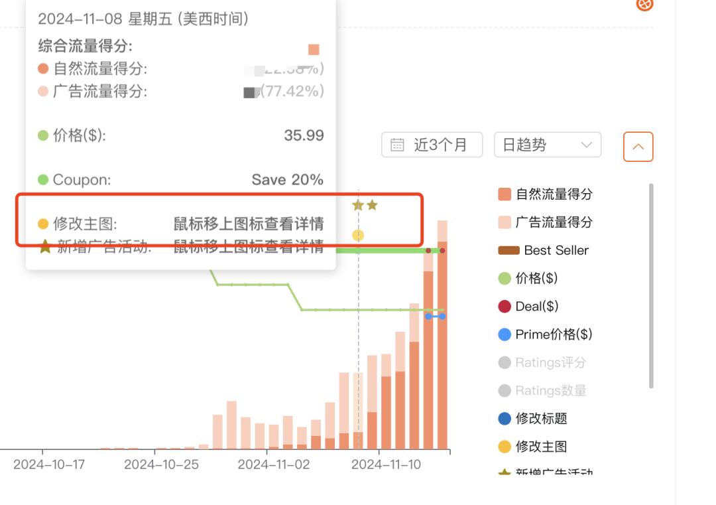Toggle the 广告流量得分 legend series
Image resolution: width=716 pixels, height=505 pixels.
tap(554, 222)
